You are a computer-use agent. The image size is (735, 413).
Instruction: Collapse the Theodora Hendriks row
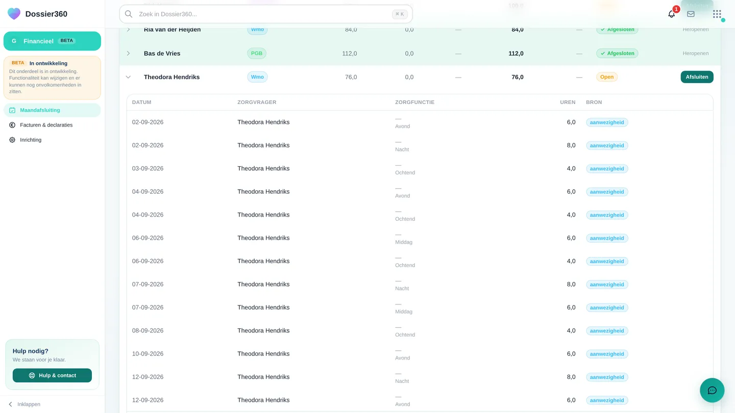(x=128, y=77)
